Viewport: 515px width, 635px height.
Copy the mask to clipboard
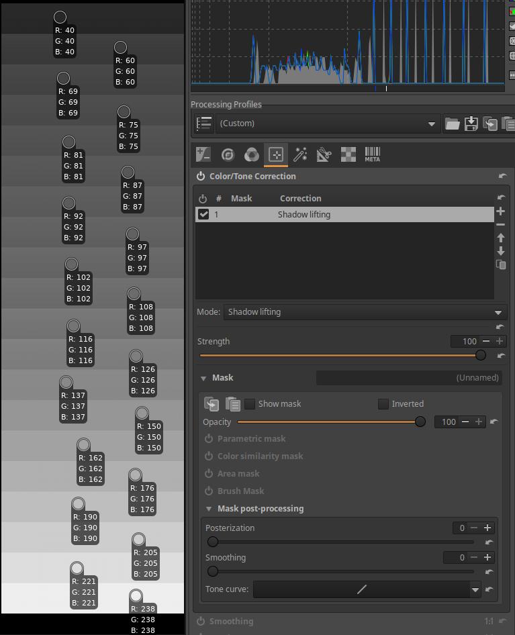[x=212, y=404]
